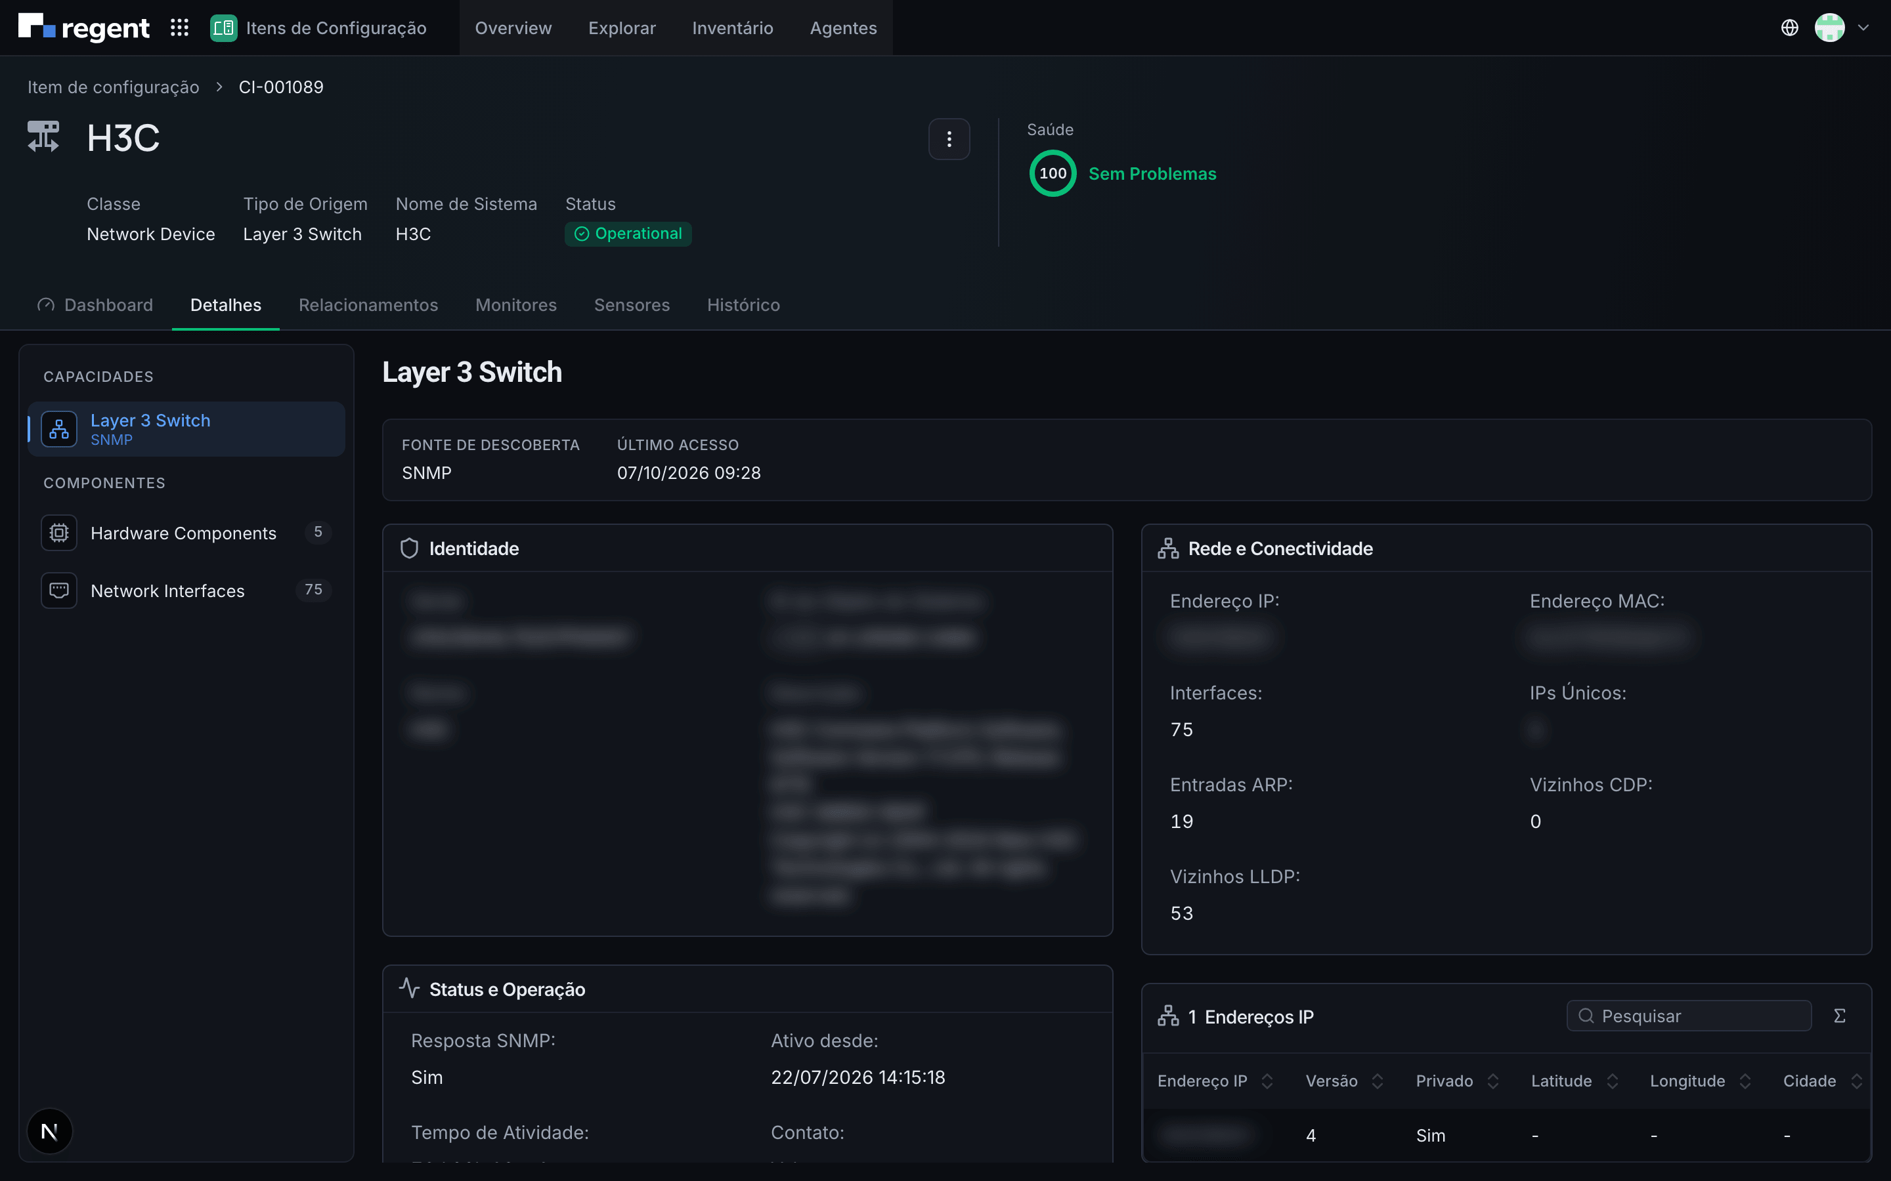This screenshot has width=1891, height=1181.
Task: Switch to the Relacionamentos tab
Action: click(368, 304)
